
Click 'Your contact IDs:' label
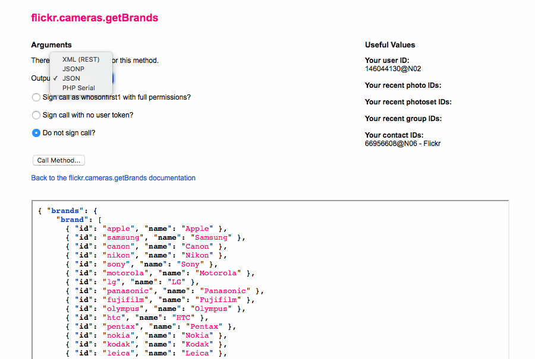point(394,135)
